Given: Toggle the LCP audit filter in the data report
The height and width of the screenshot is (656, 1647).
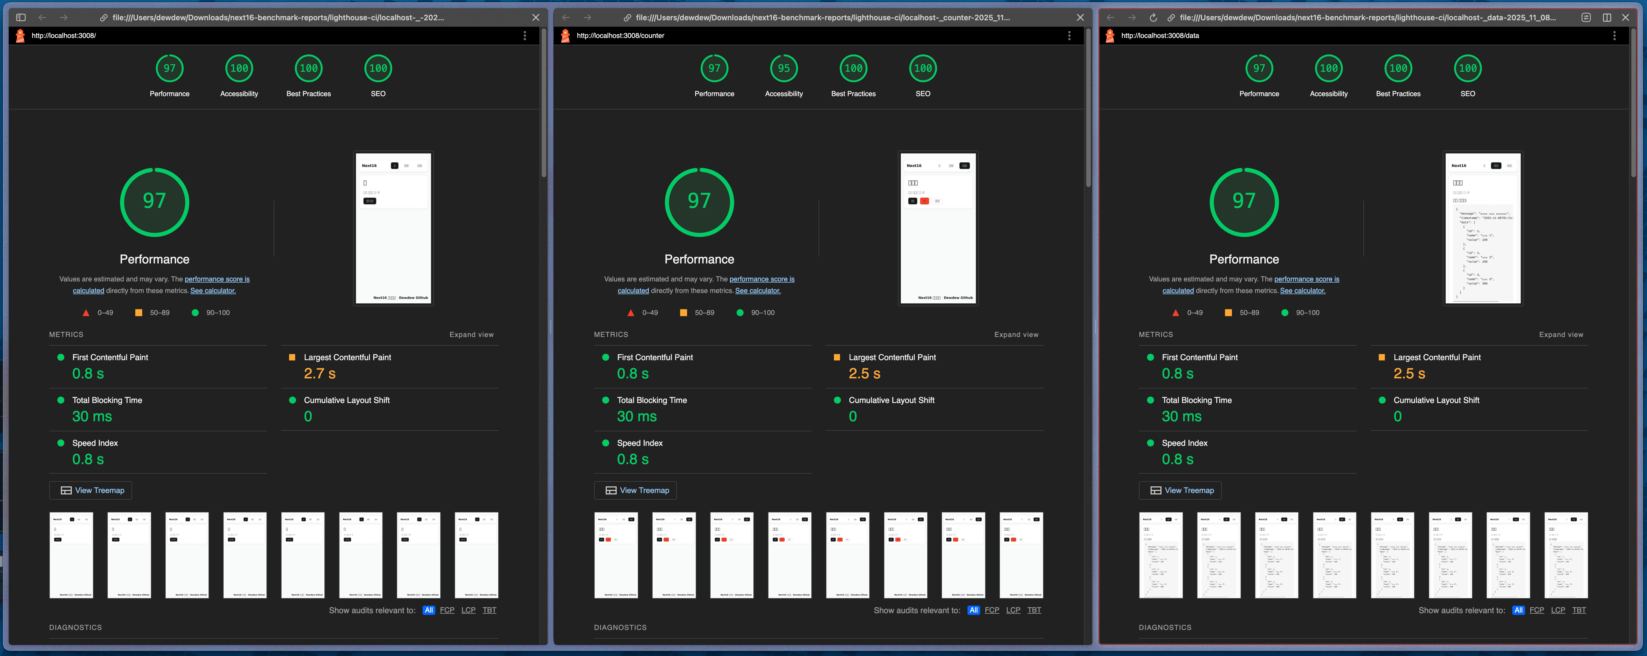Looking at the screenshot, I should pyautogui.click(x=1558, y=610).
